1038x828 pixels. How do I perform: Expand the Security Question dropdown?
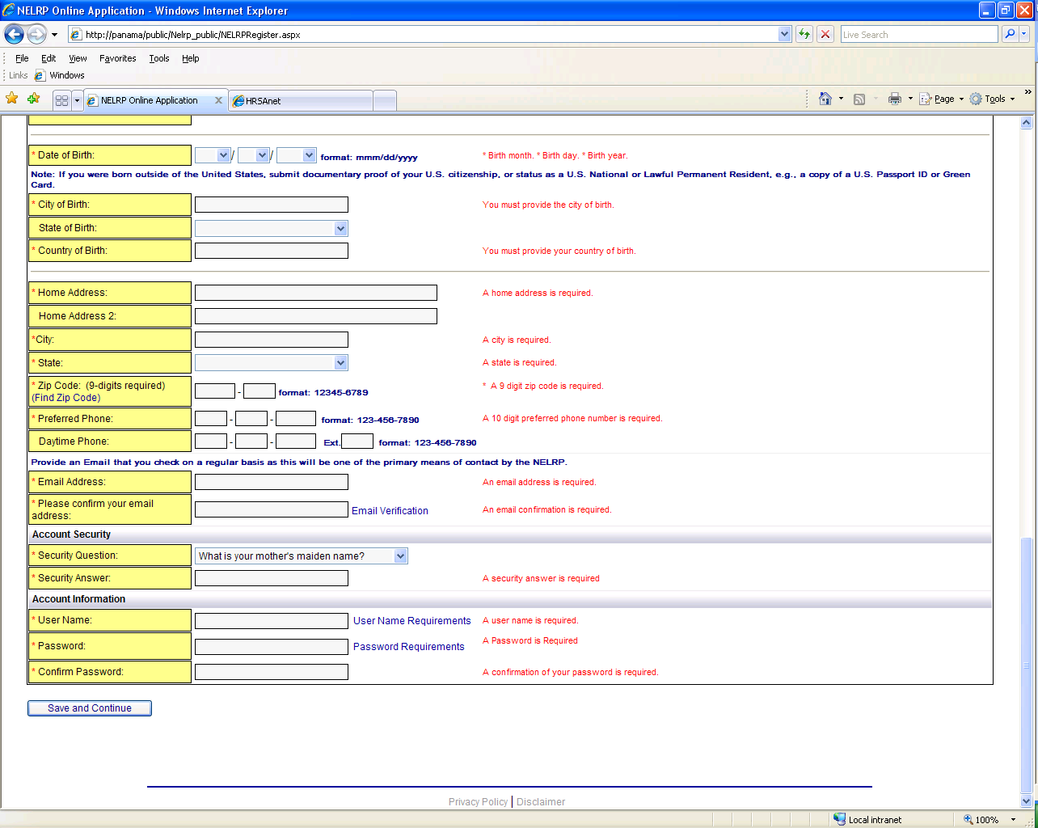302,556
